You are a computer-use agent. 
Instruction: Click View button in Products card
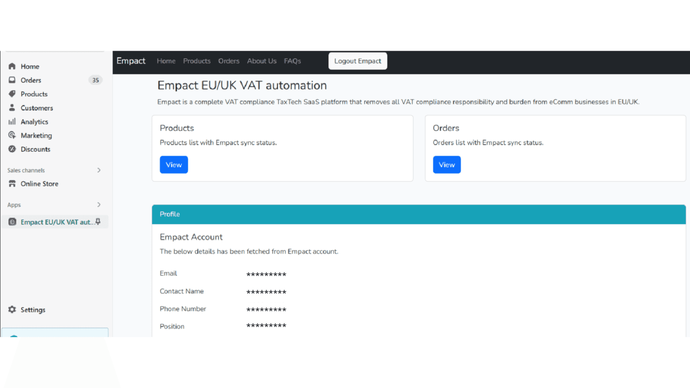coord(174,165)
